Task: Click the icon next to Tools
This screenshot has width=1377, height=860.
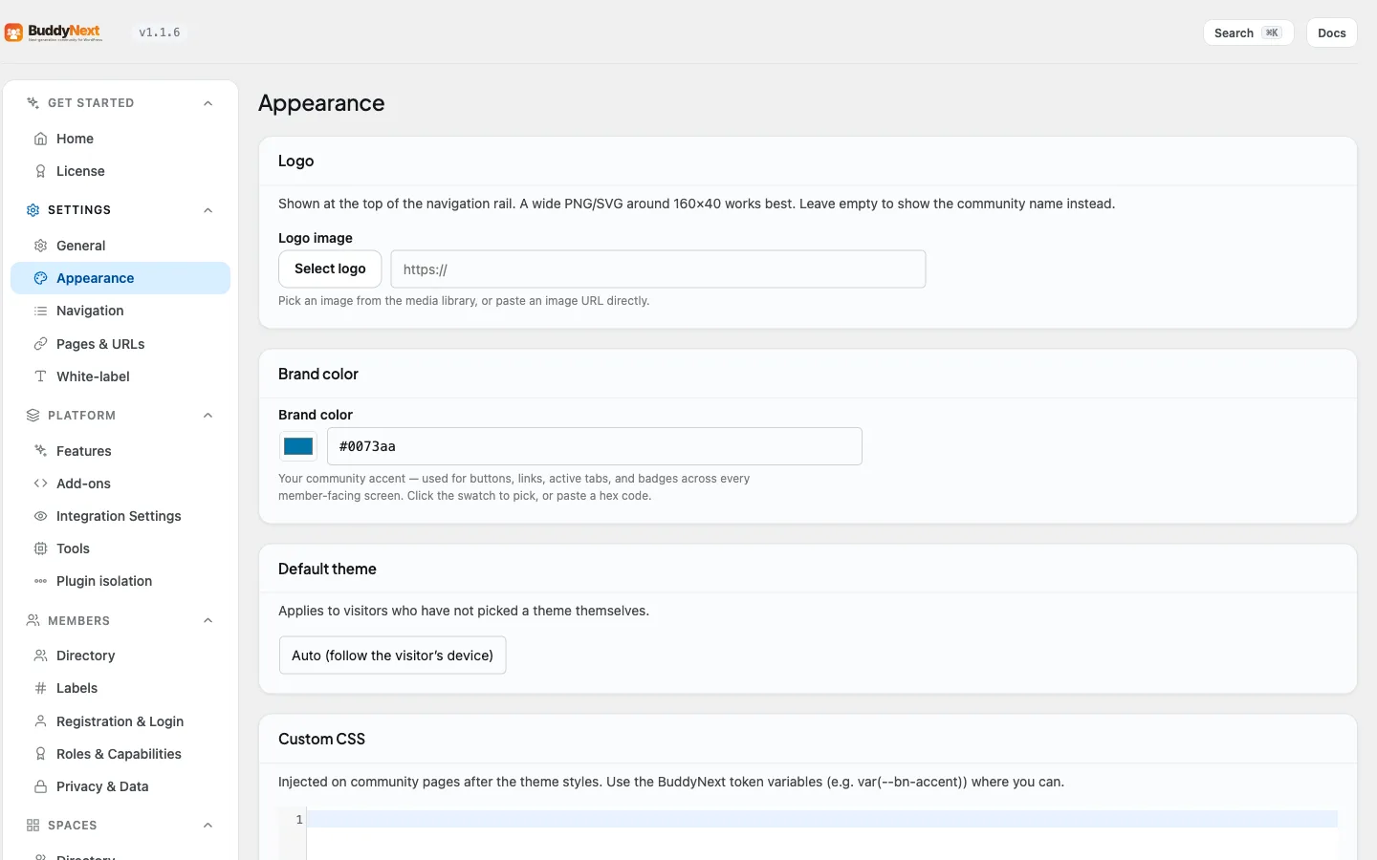Action: 40,548
